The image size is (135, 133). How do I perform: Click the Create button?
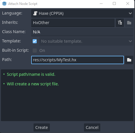[42, 127]
